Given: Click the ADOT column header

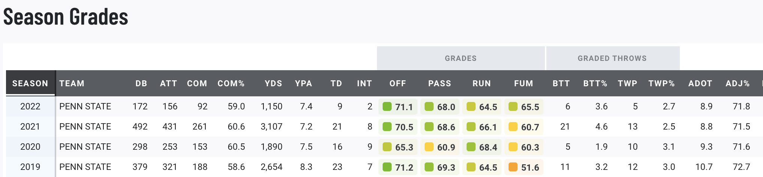Looking at the screenshot, I should coord(700,83).
